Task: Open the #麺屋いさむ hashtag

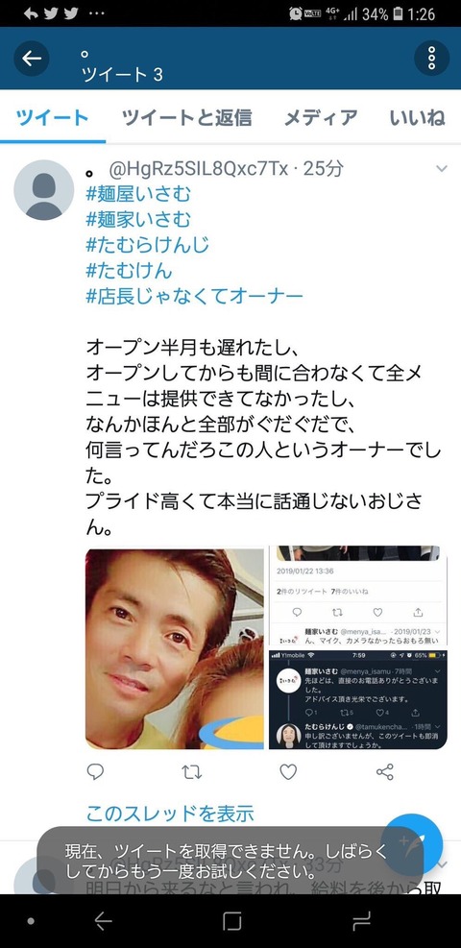Action: click(x=138, y=194)
